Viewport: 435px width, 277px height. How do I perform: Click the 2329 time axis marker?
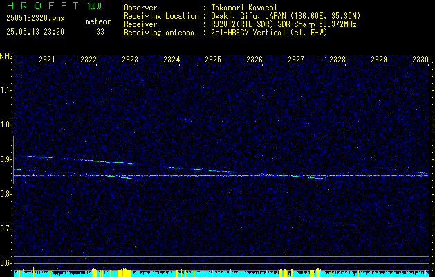click(379, 59)
